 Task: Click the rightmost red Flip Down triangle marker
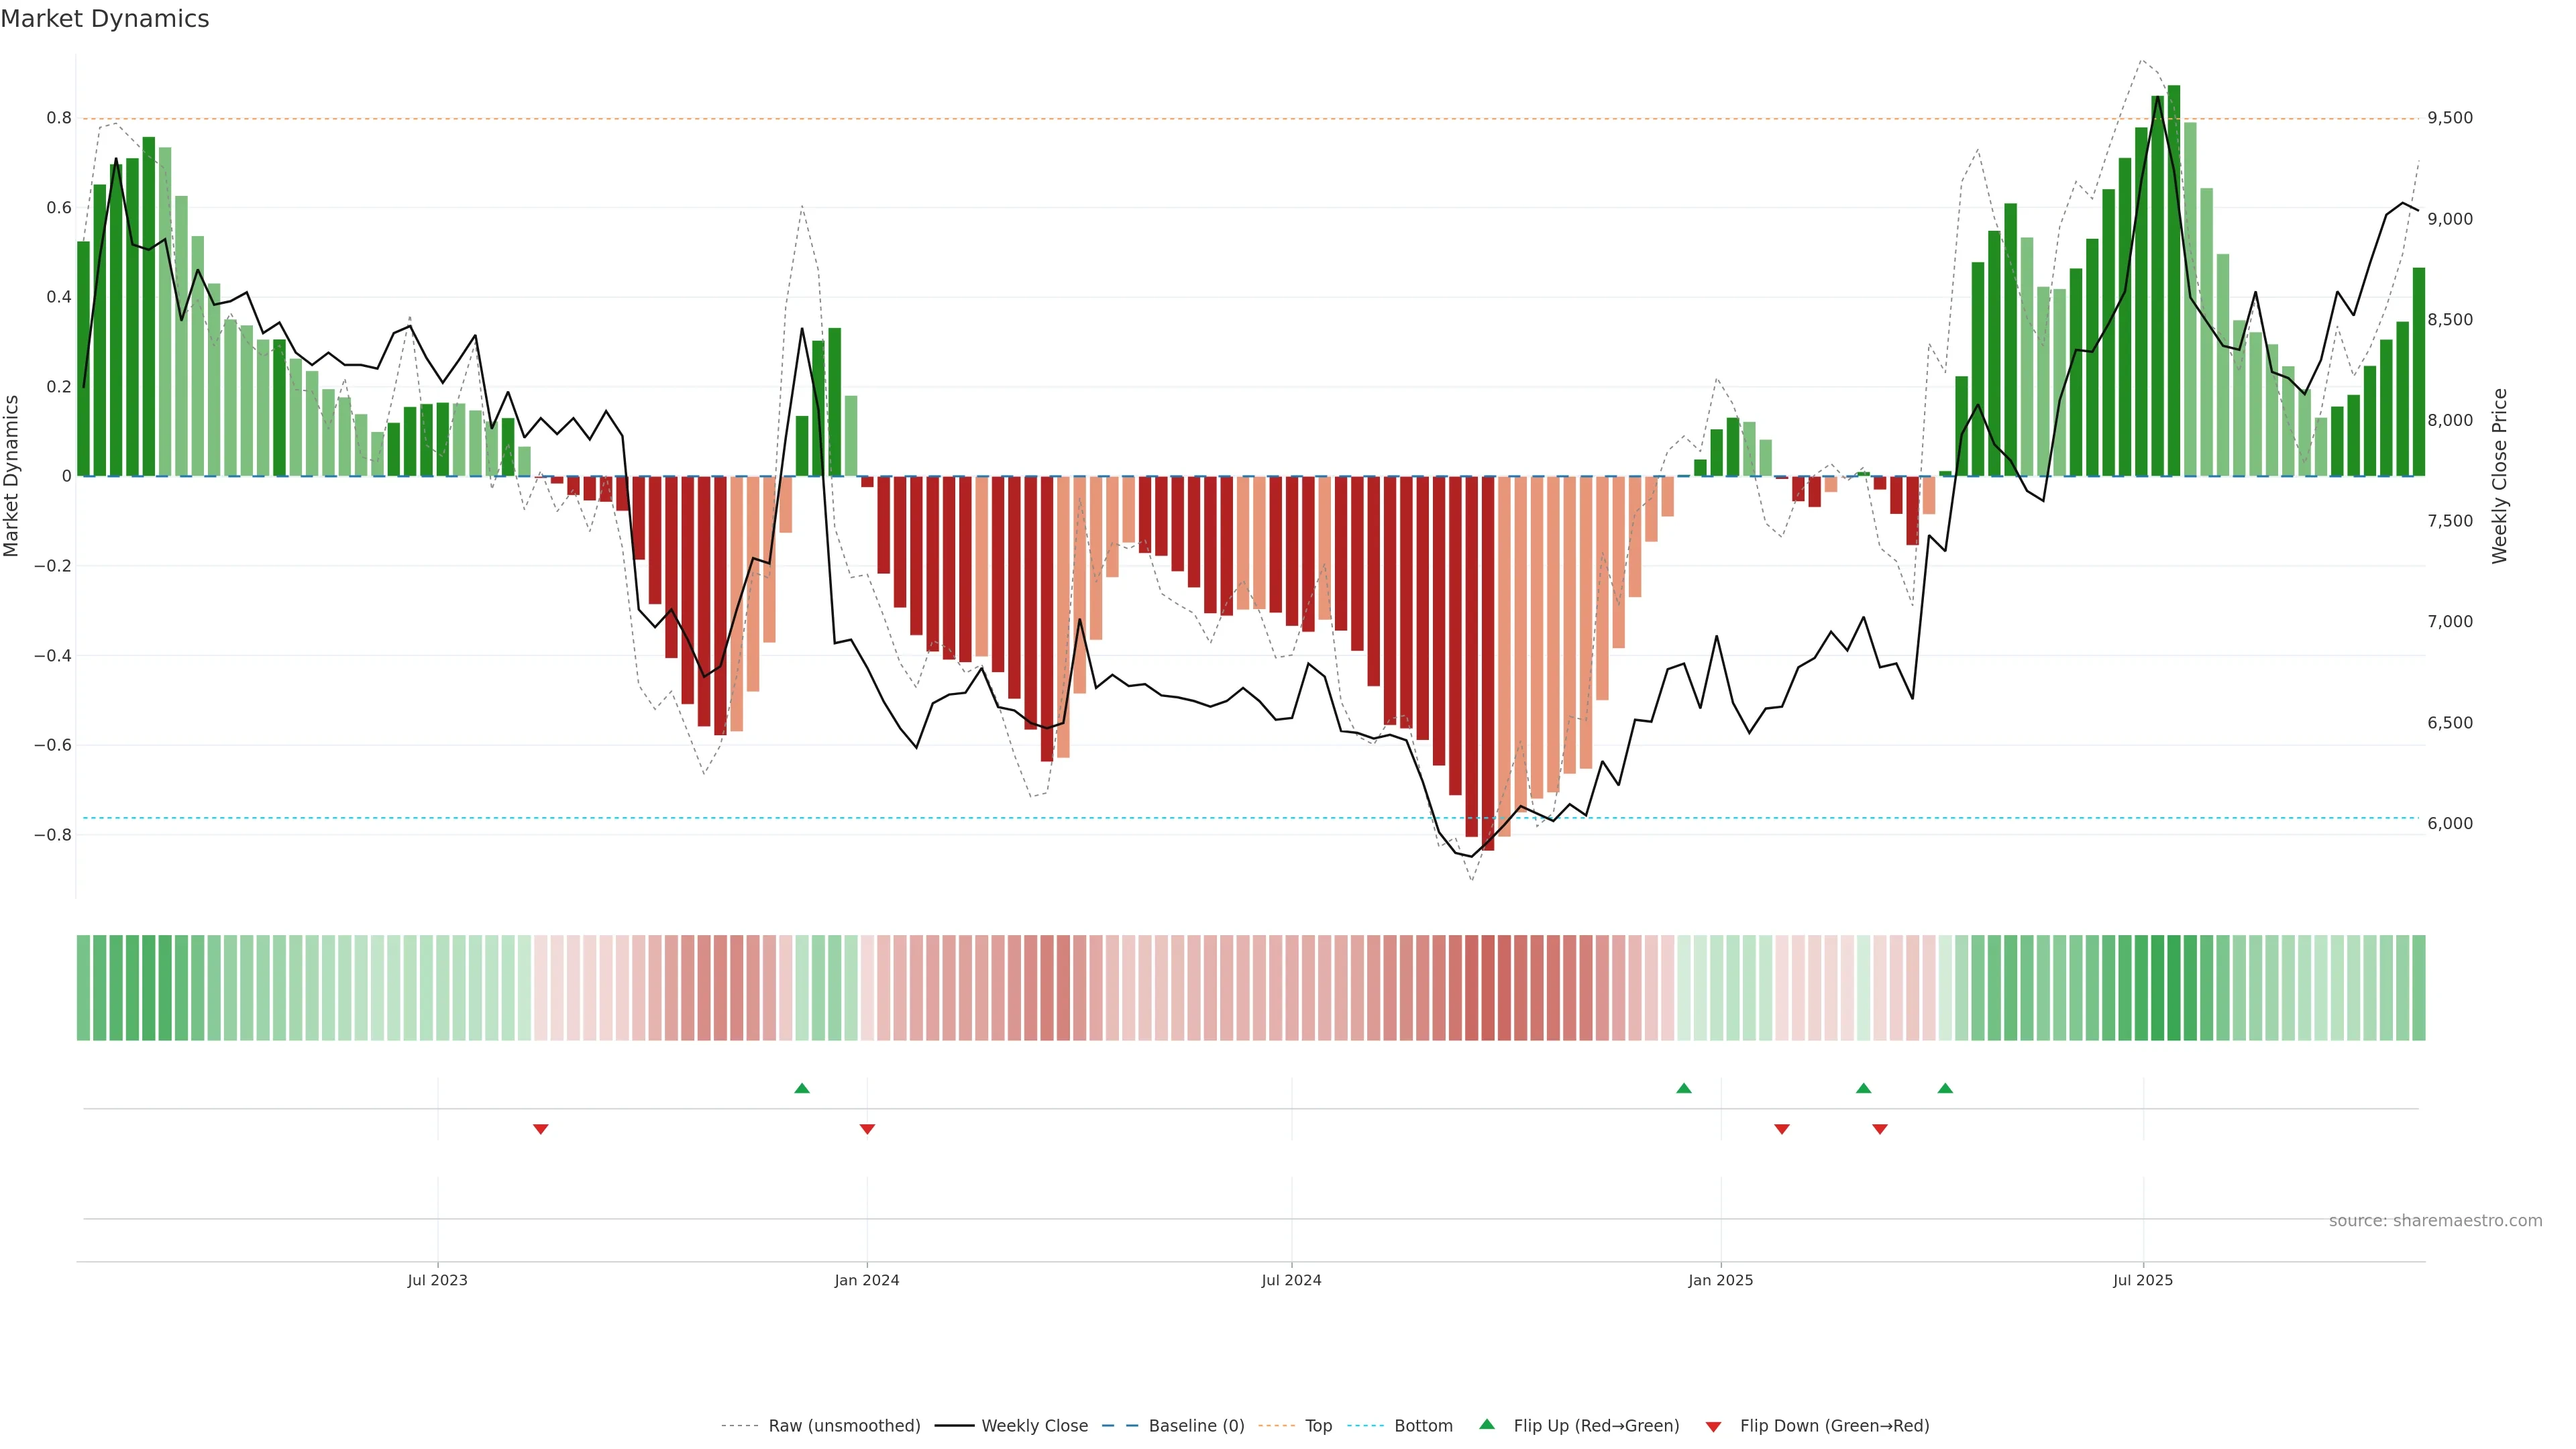1879,1129
